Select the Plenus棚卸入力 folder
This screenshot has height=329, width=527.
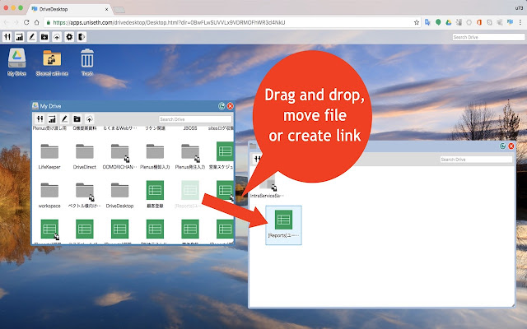[155, 156]
